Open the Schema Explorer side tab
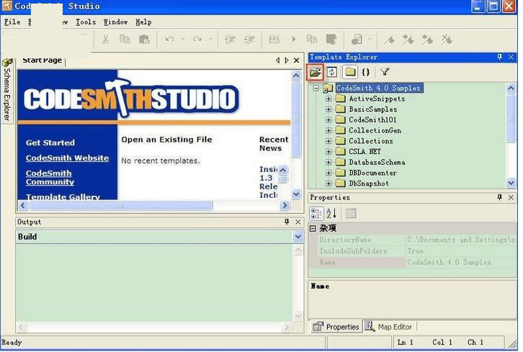Viewport: 523px width, 352px height. (6, 90)
